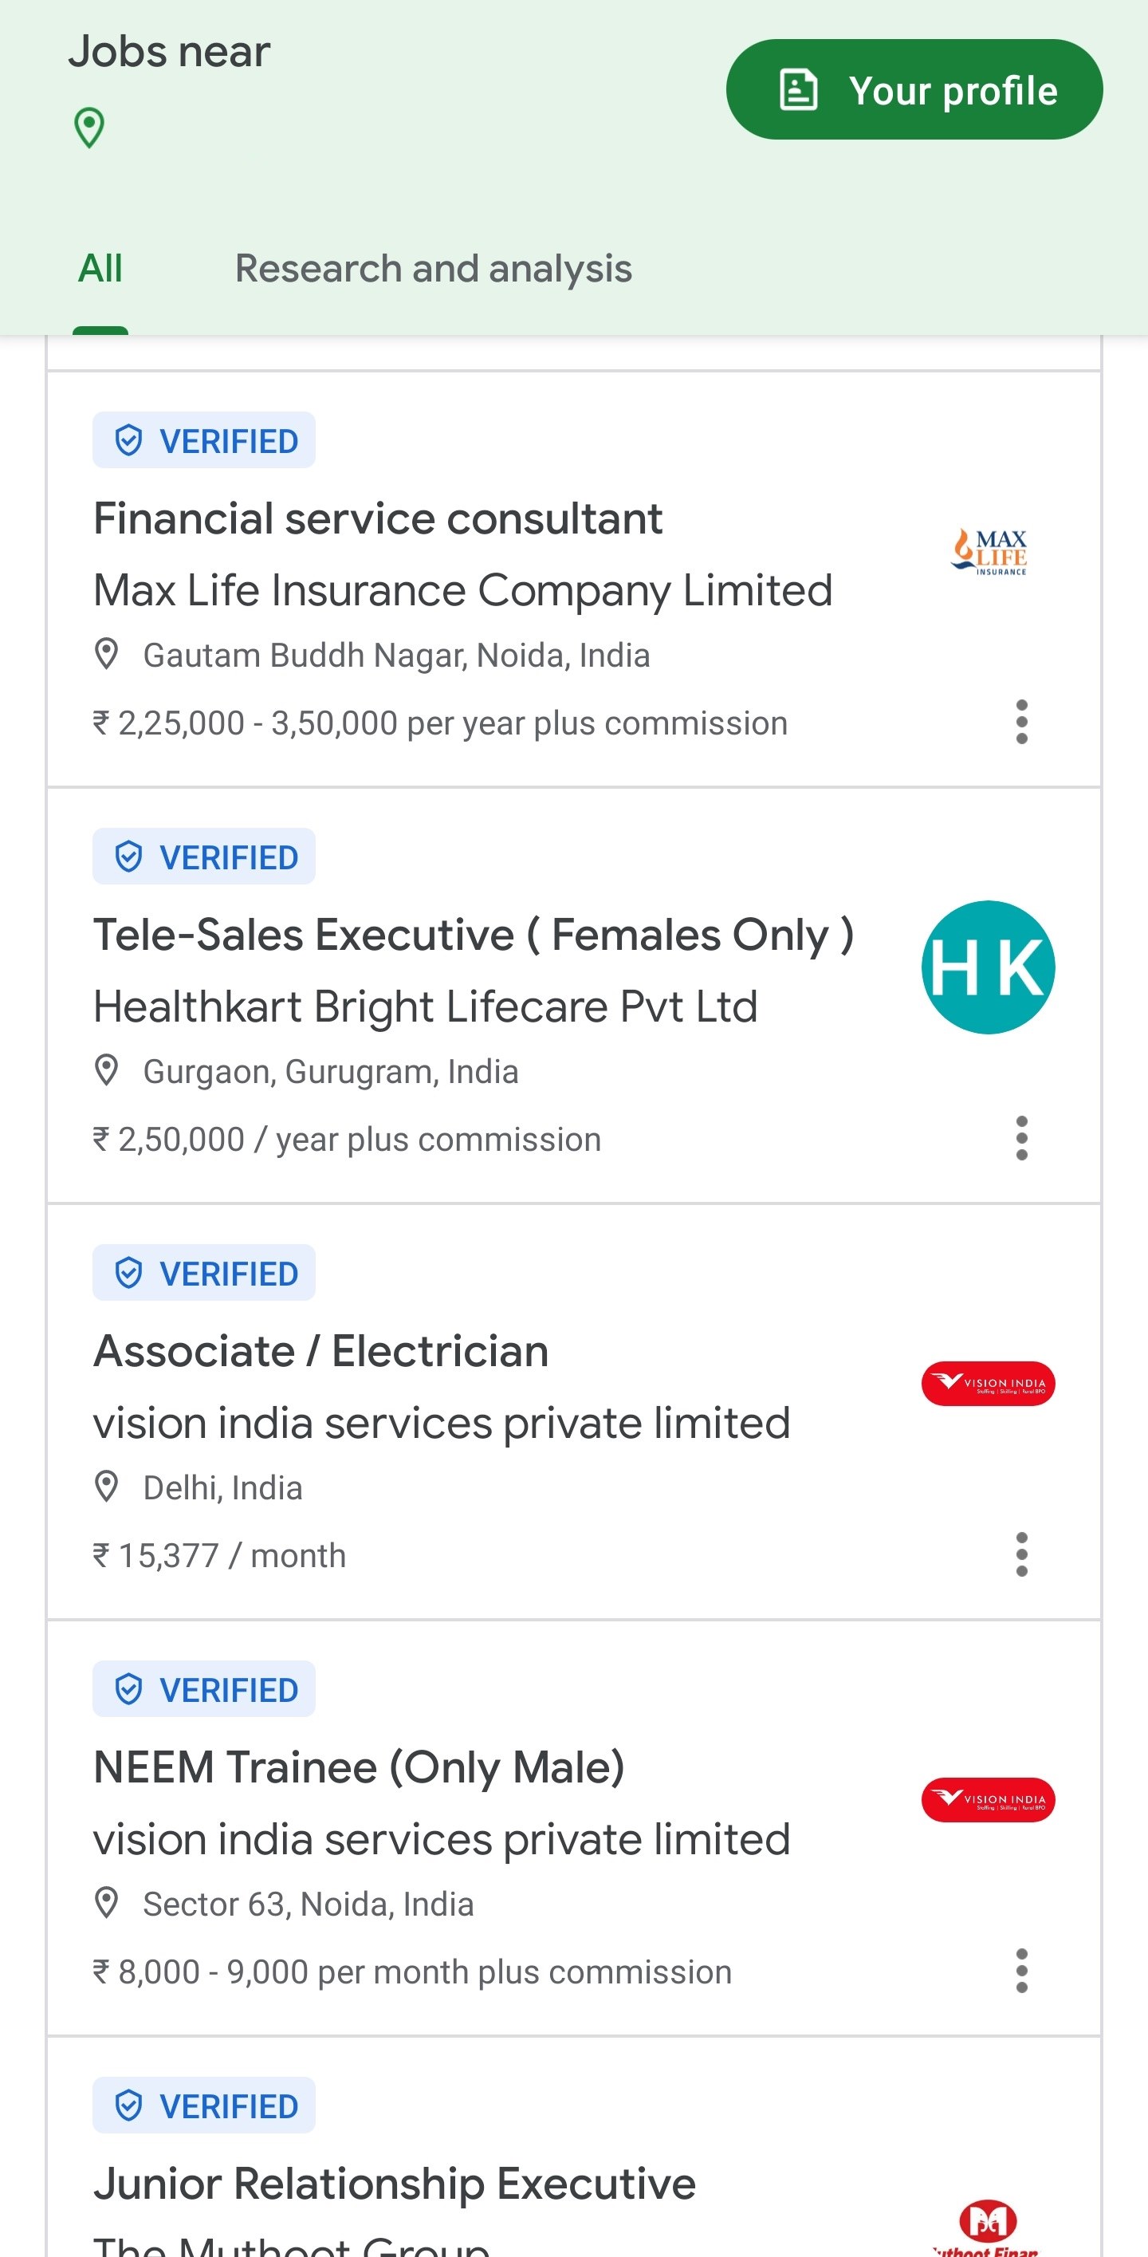The width and height of the screenshot is (1148, 2257).
Task: Open Tele-Sales Executive ( Females Only ) listing
Action: (473, 935)
